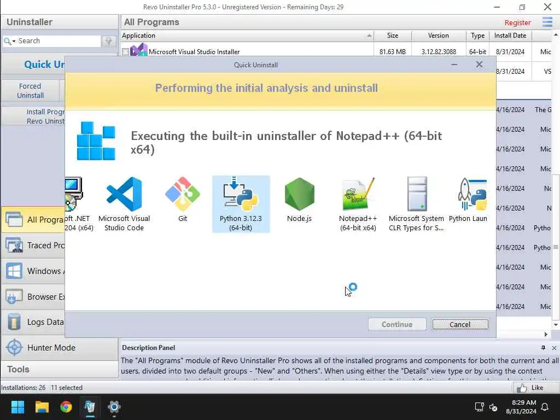Image resolution: width=560 pixels, height=420 pixels.
Task: Click the Continue button
Action: 397,324
